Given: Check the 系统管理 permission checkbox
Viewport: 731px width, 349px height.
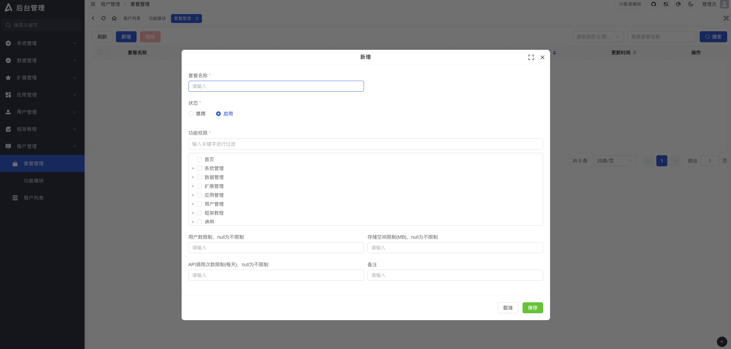Looking at the screenshot, I should pyautogui.click(x=200, y=168).
